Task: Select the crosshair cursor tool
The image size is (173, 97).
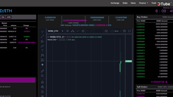Action: tap(42, 32)
